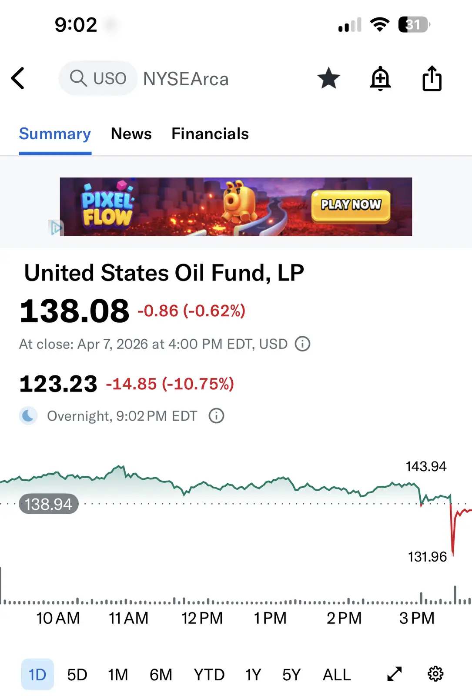Screen dimensions: 472x696
Task: Tap the back arrow icon
Action: (18, 79)
